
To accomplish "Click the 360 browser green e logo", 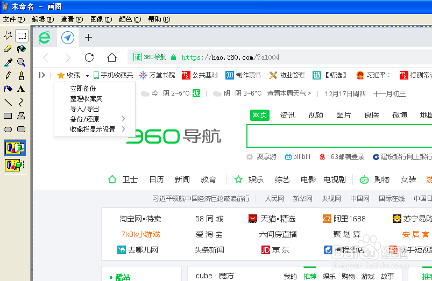I will click(44, 38).
